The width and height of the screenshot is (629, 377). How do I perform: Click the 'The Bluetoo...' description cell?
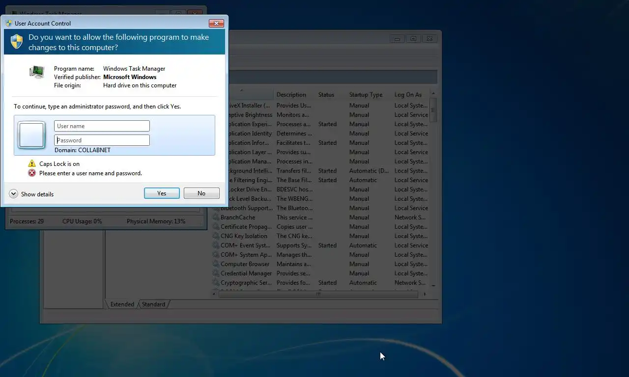(x=294, y=208)
